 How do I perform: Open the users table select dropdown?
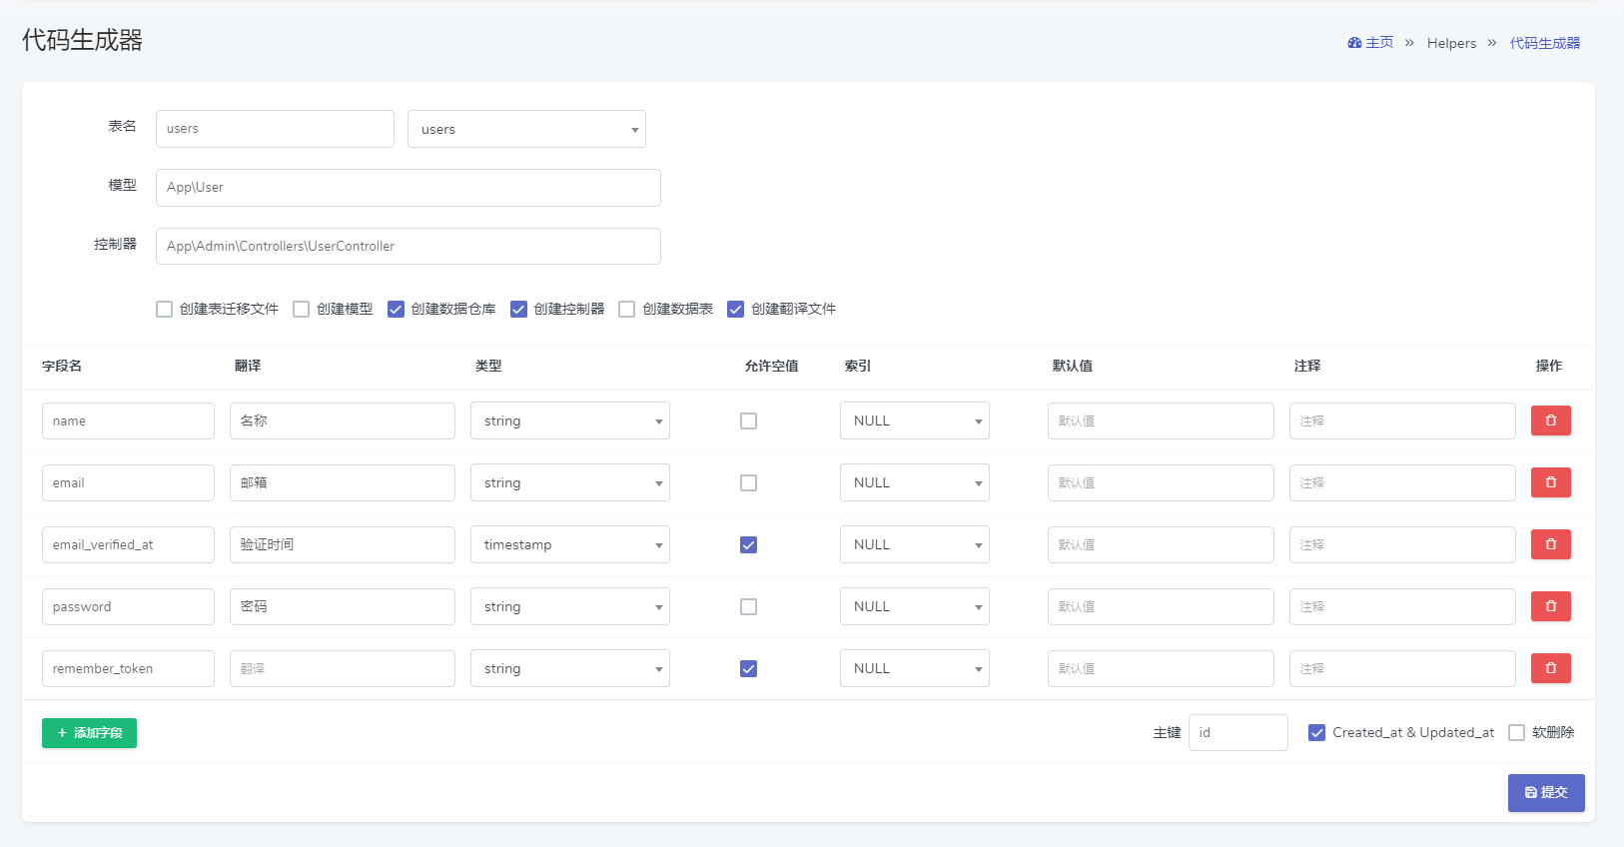click(x=526, y=129)
